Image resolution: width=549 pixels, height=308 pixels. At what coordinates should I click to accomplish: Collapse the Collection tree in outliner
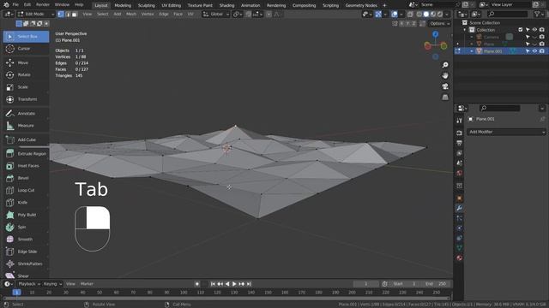[465, 30]
